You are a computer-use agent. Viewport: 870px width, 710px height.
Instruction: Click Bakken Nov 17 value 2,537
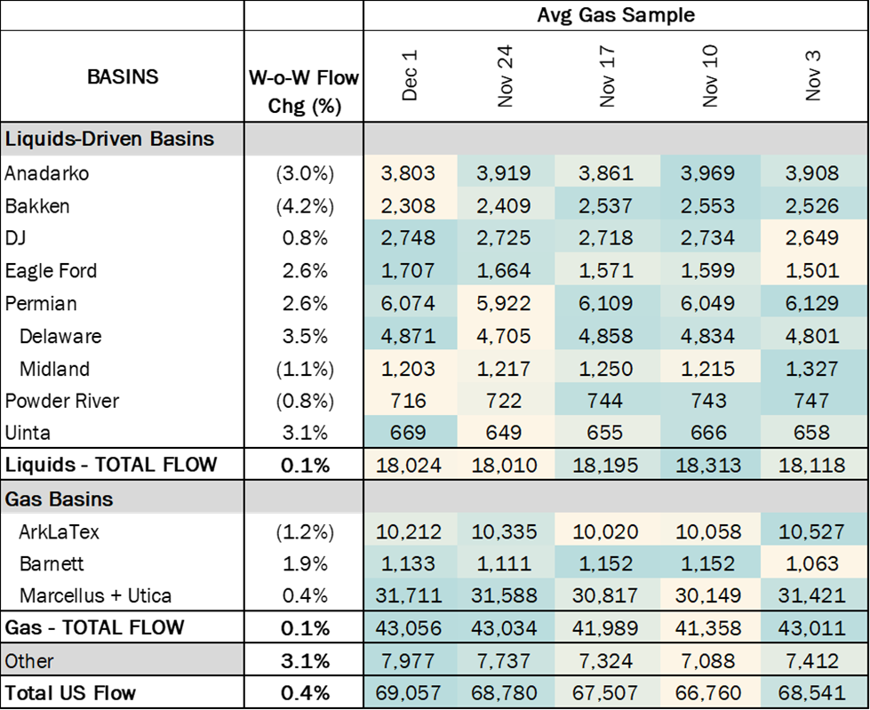(x=606, y=206)
